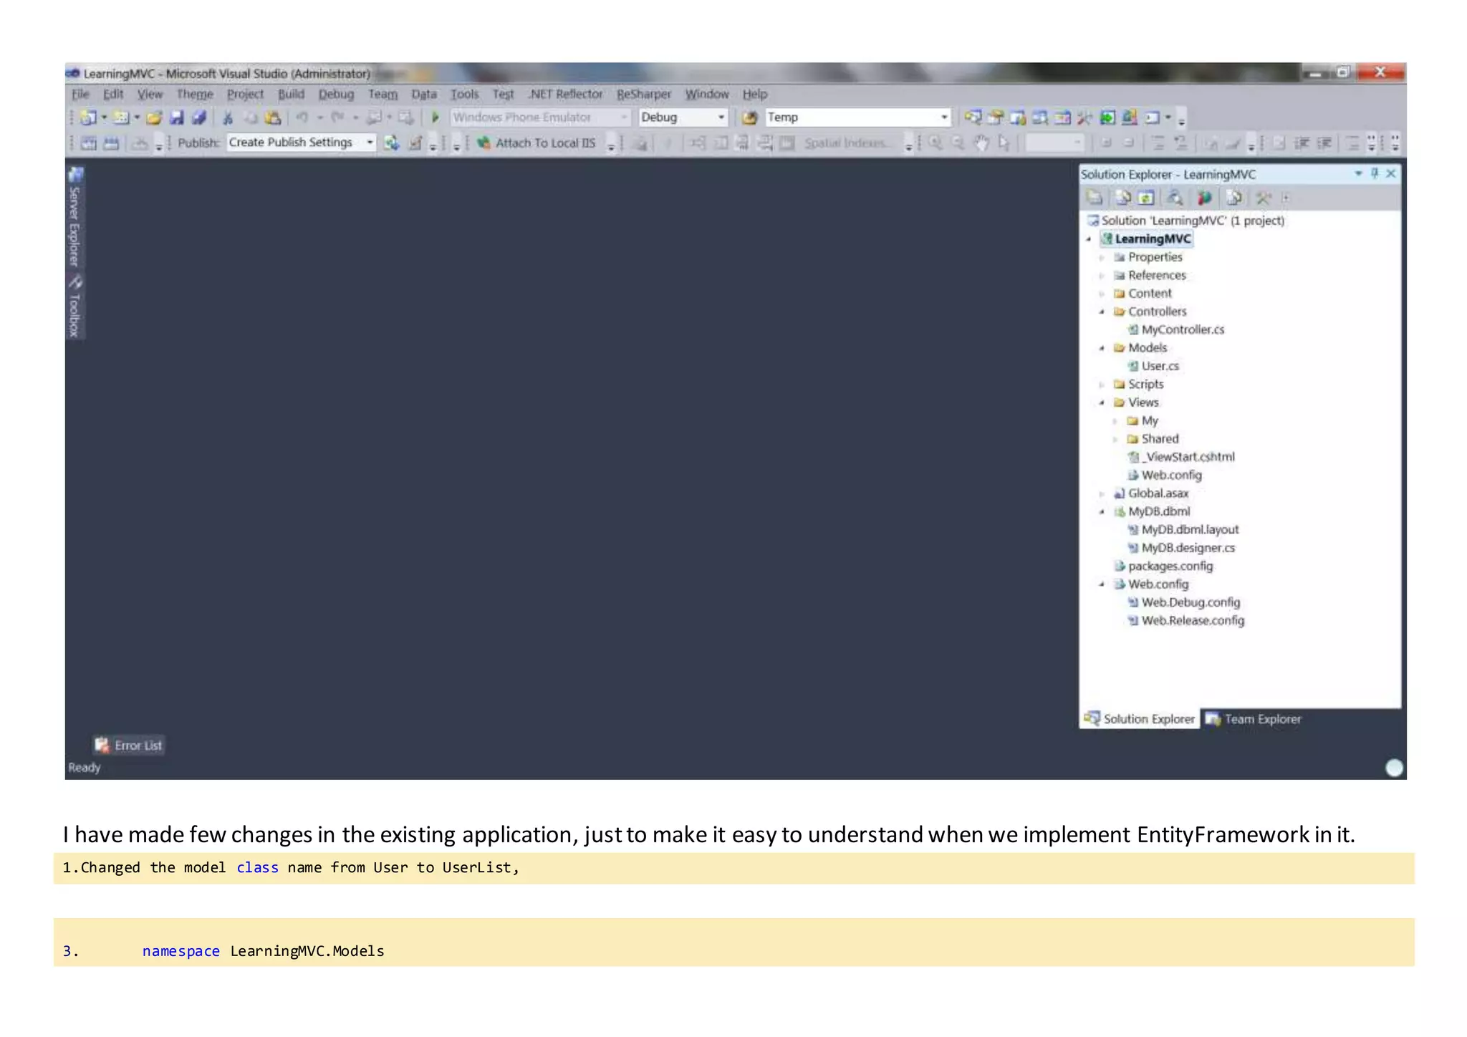Open the Toolbox from the main toolbar
1467x1037 pixels.
click(1084, 117)
